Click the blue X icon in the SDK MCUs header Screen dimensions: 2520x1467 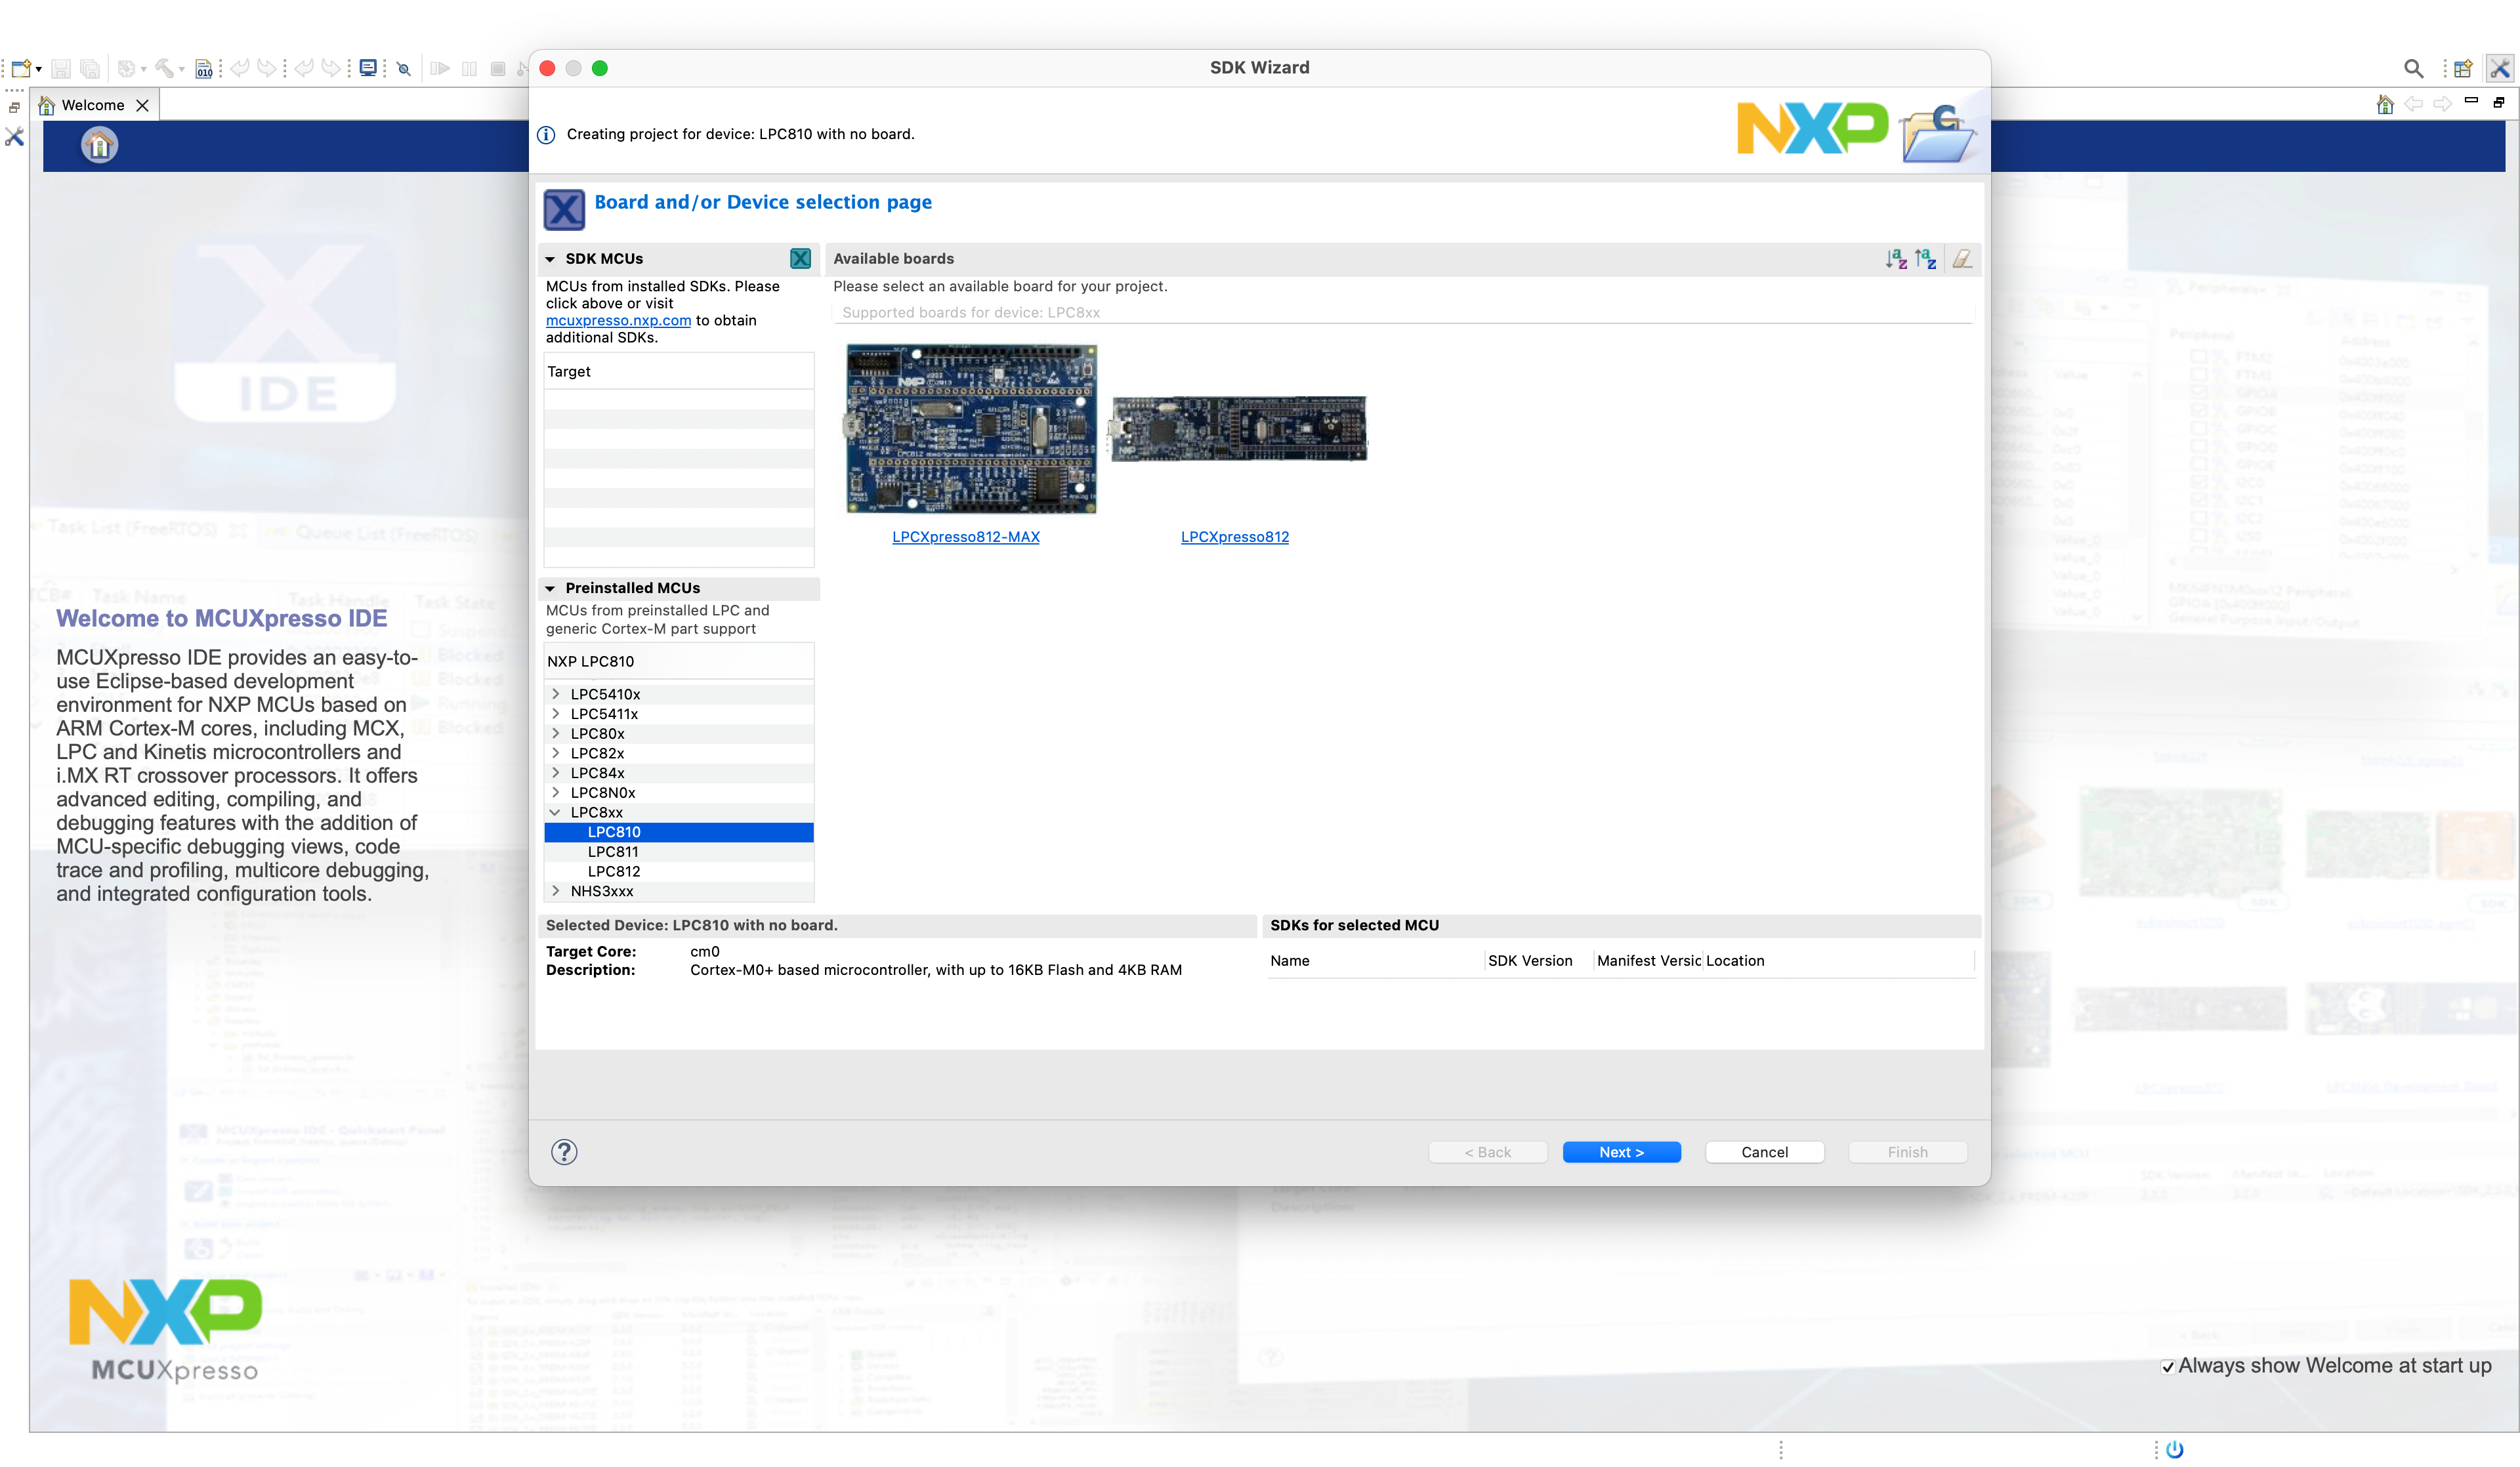pyautogui.click(x=800, y=259)
